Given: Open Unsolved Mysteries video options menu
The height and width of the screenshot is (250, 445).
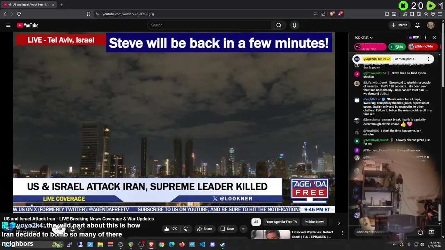Looking at the screenshot, I should click(x=342, y=233).
